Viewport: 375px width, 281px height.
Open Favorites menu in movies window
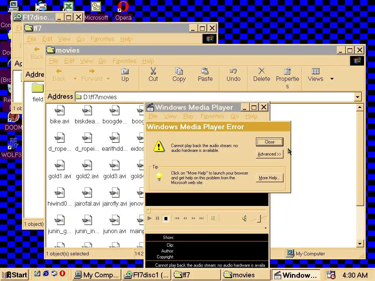124,61
